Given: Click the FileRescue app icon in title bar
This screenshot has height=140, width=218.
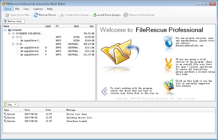Looking at the screenshot, I should coord(4,4).
